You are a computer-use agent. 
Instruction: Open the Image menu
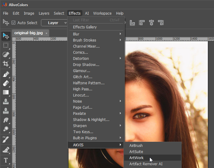[x=29, y=13]
